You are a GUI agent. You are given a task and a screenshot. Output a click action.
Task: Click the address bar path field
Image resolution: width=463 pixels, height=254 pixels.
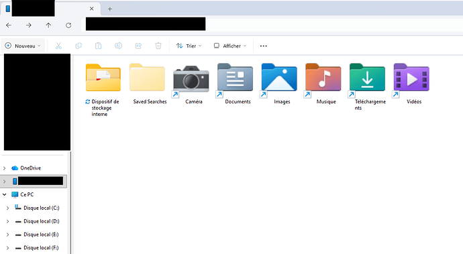272,25
